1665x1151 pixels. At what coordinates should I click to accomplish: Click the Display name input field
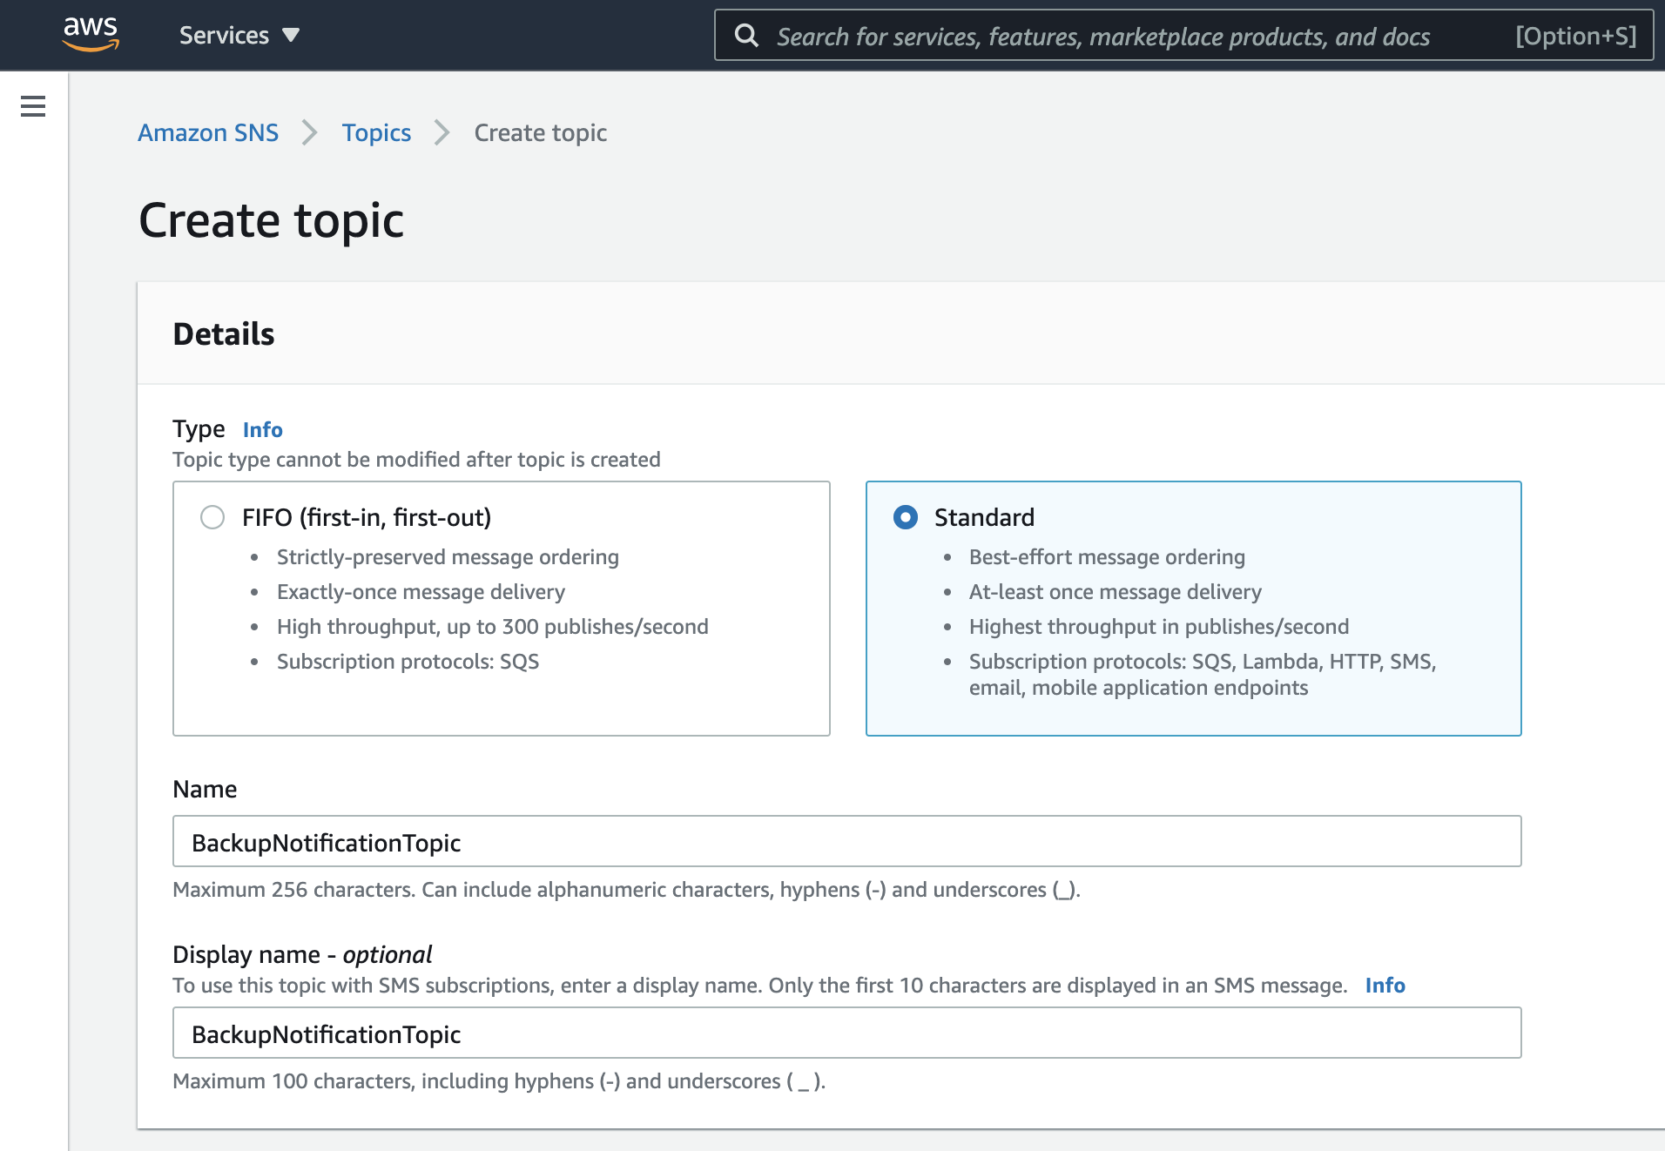pos(847,1033)
